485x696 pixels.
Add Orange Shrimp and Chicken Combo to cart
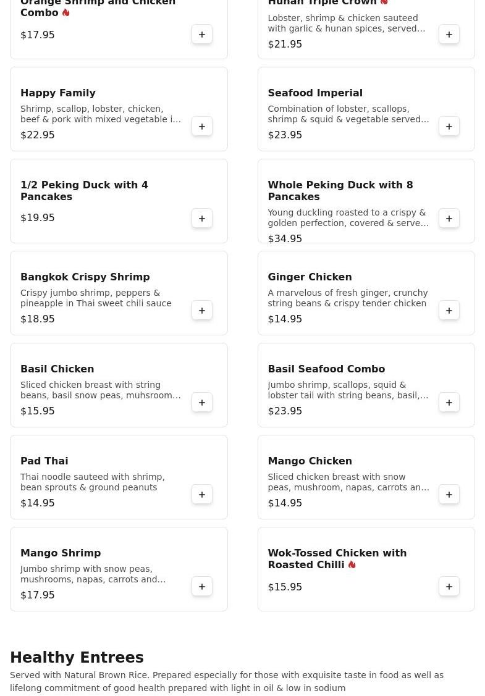[x=201, y=34]
